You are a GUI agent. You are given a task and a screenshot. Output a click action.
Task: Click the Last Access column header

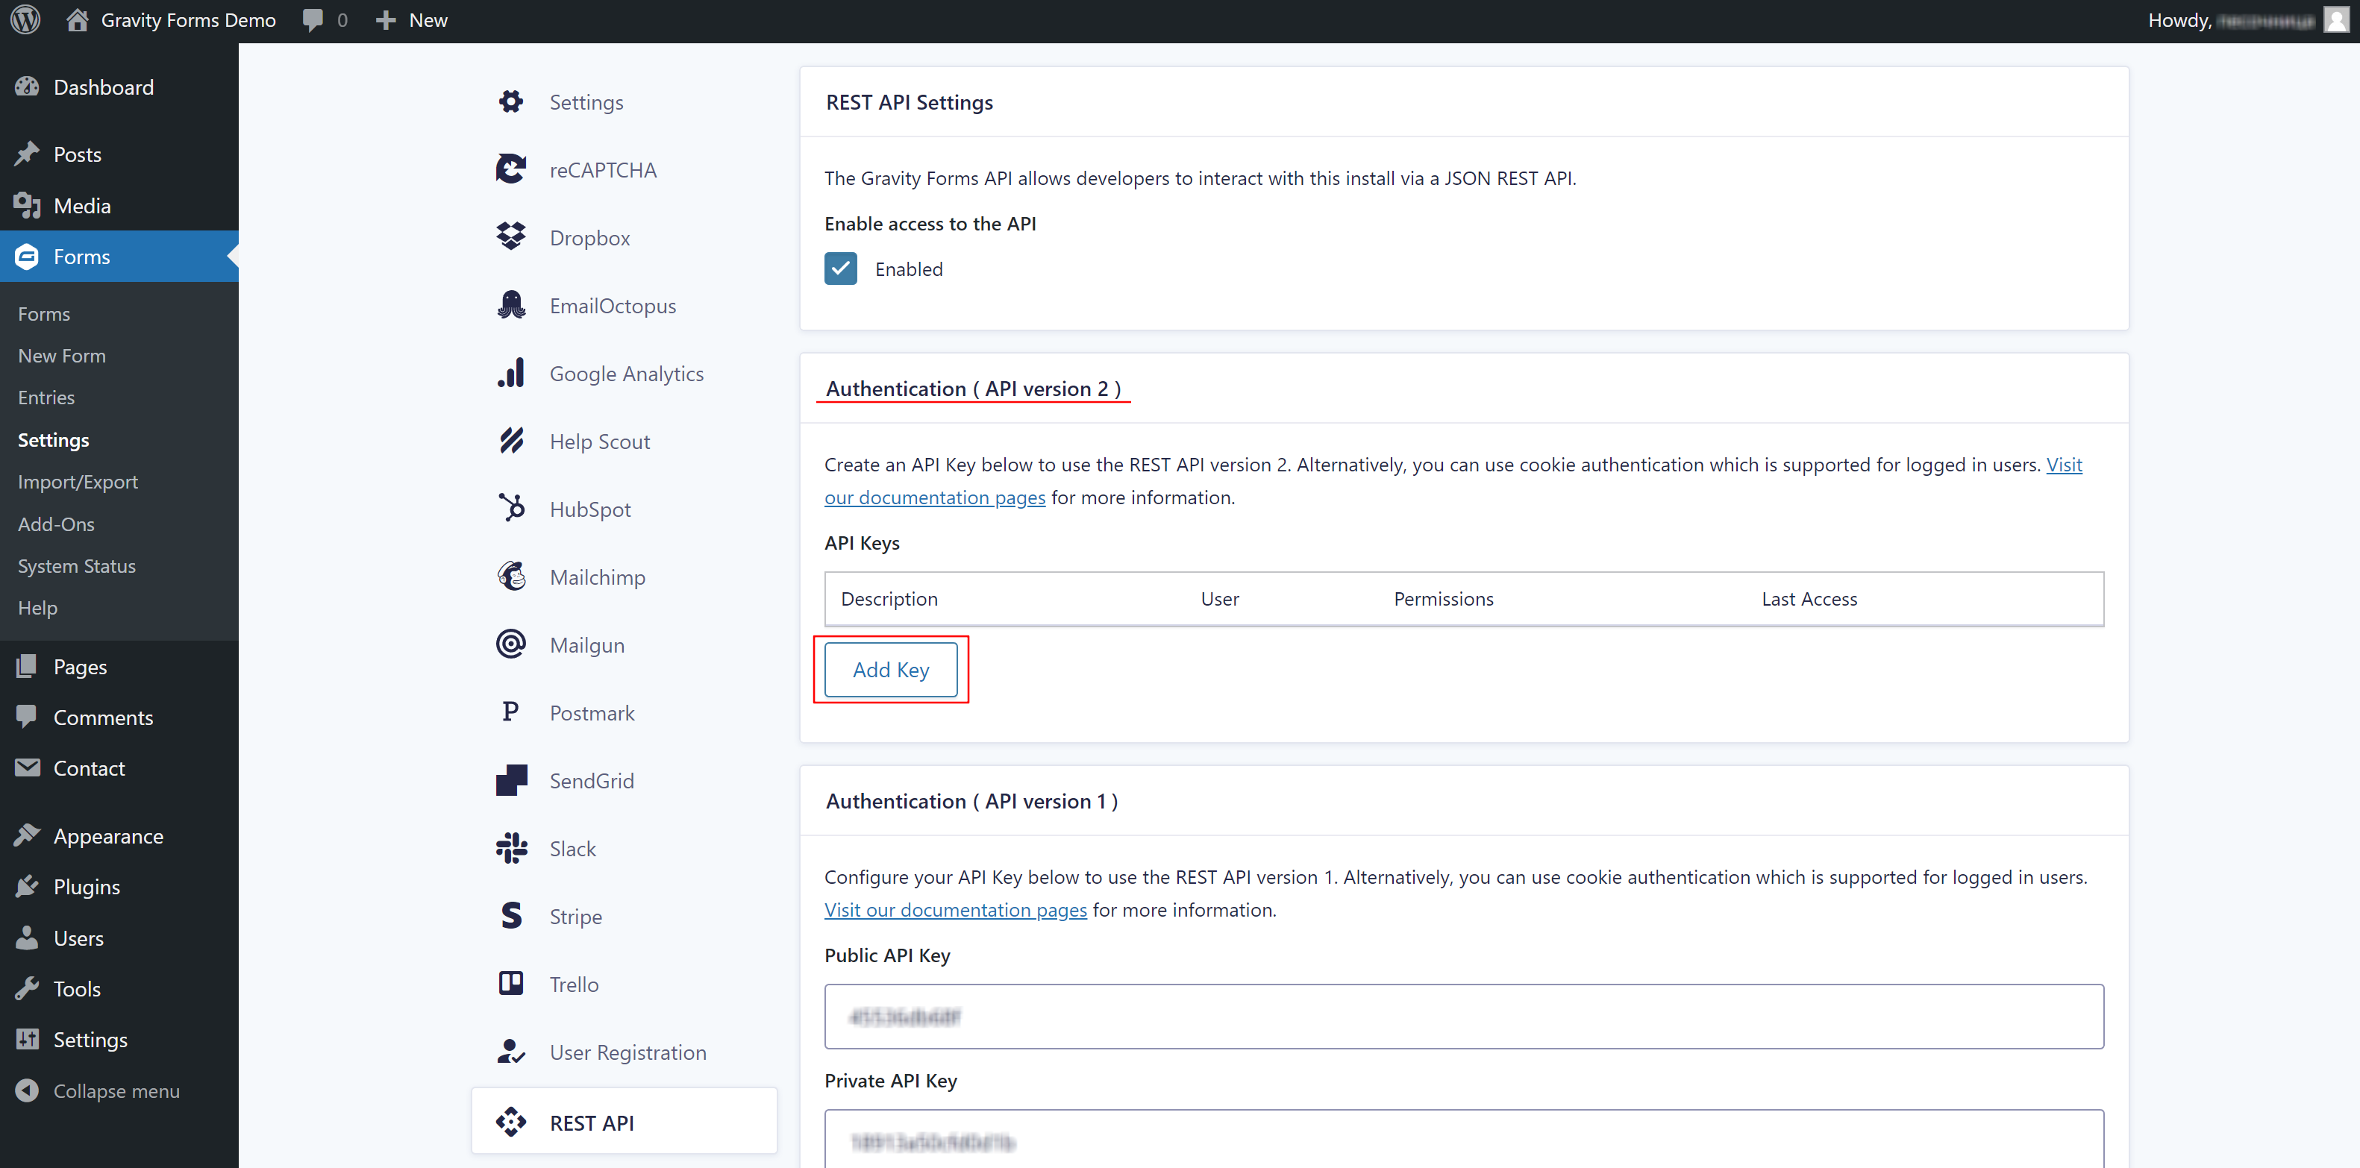pyautogui.click(x=1809, y=598)
